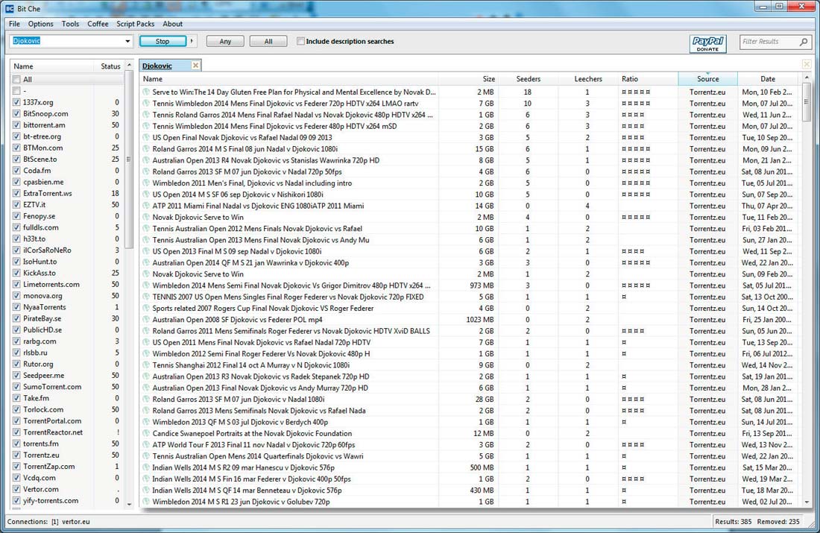This screenshot has height=533, width=820.
Task: Enable 'Include description searches' checkbox
Action: pyautogui.click(x=300, y=41)
